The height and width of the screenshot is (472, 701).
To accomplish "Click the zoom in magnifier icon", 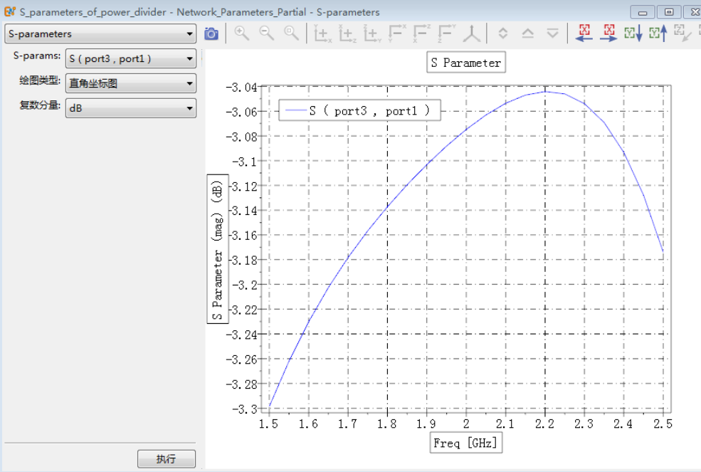I will tap(241, 33).
